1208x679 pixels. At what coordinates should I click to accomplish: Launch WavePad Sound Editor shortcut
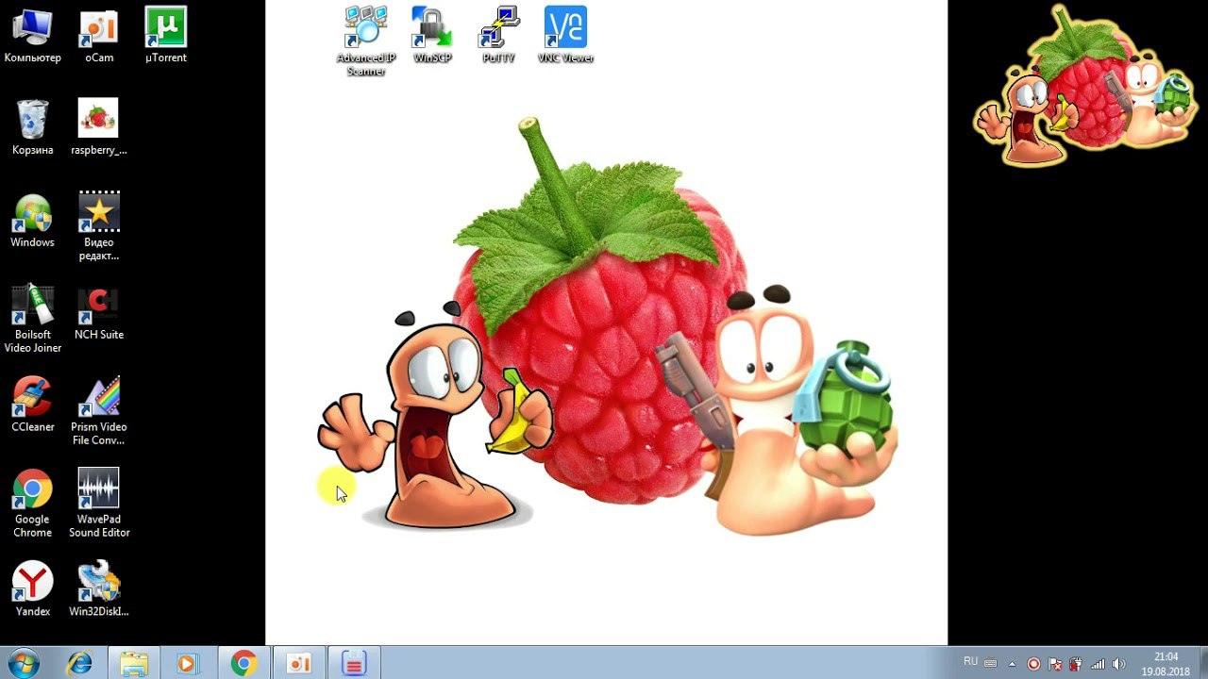98,504
